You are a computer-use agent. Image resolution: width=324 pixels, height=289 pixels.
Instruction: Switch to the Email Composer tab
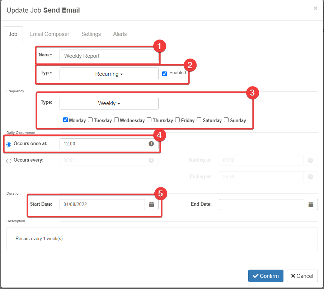tap(49, 34)
